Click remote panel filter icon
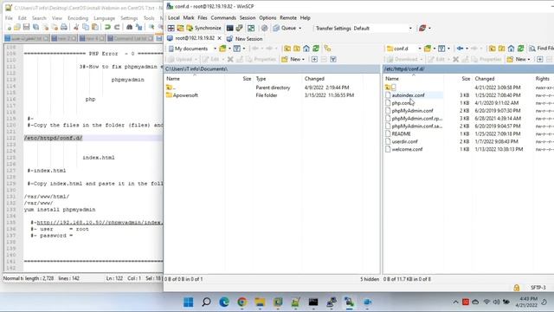Image resolution: width=554 pixels, height=312 pixels. 441,49
